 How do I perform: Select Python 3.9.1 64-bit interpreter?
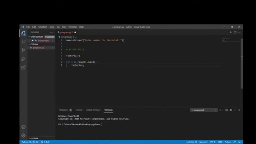click(30, 142)
